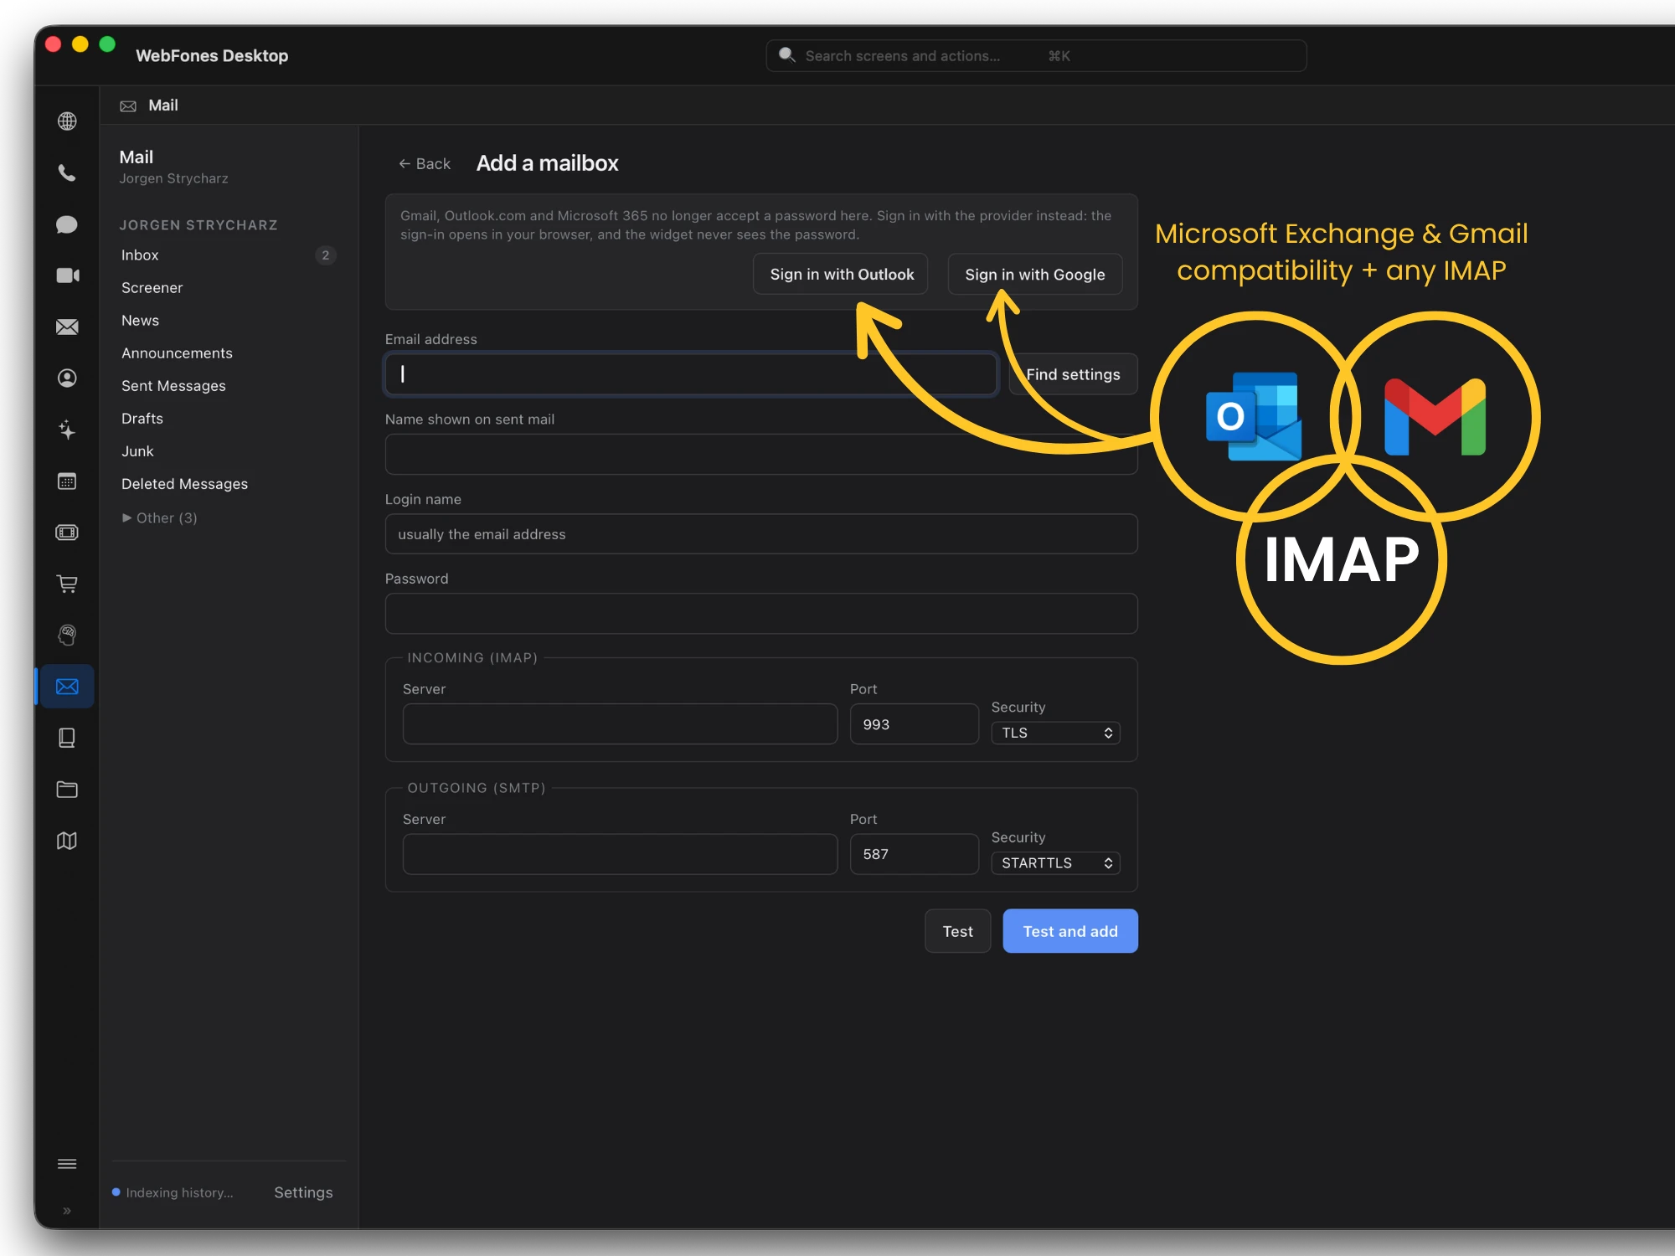
Task: Open the Sent Messages folder
Action: click(228, 385)
